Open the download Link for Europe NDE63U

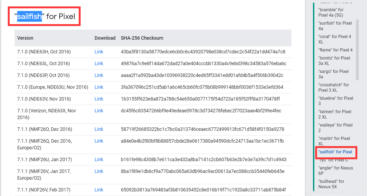tap(99, 87)
